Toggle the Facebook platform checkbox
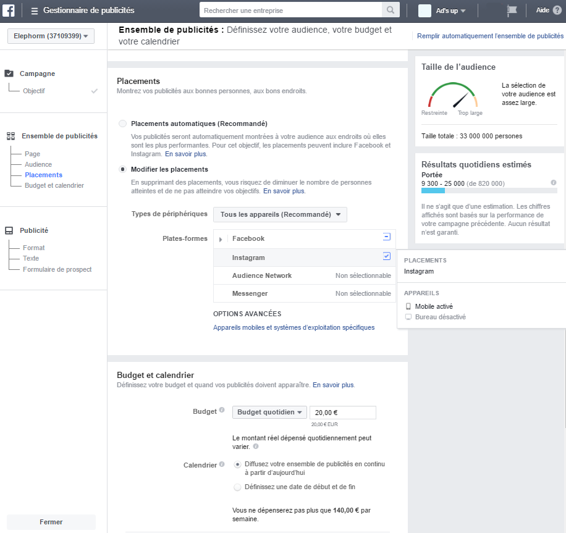The height and width of the screenshot is (533, 566). pos(387,237)
